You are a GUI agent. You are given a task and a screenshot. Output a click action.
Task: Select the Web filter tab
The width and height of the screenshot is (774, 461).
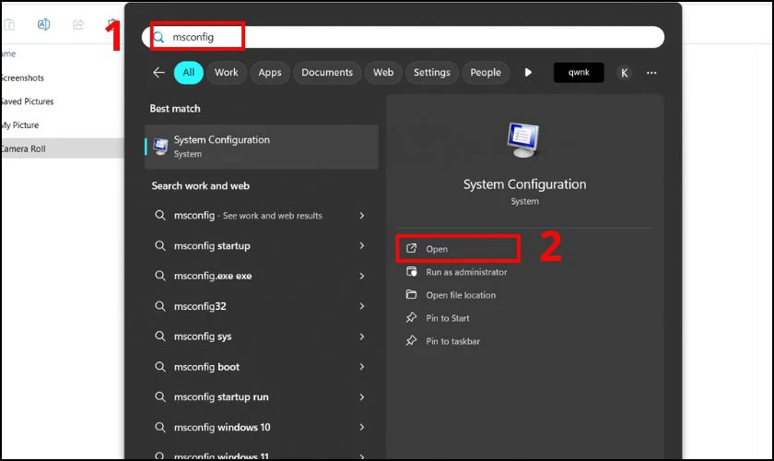click(x=383, y=73)
